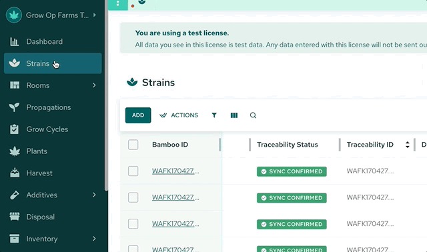Image resolution: width=427 pixels, height=252 pixels.
Task: Click the Strains lotus icon in sidebar
Action: point(14,63)
